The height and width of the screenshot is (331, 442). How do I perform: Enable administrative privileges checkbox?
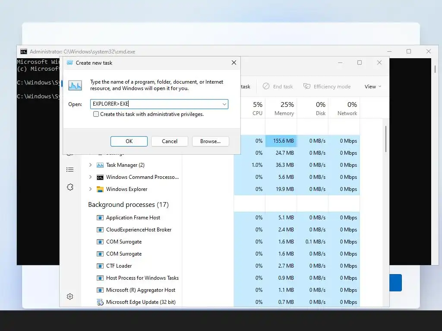pyautogui.click(x=96, y=114)
